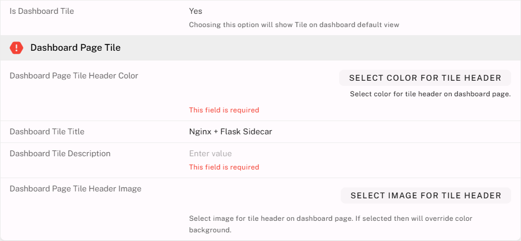Focus the Dashboard Tile Description 'Enter value' field
The image size is (521, 241).
click(210, 153)
